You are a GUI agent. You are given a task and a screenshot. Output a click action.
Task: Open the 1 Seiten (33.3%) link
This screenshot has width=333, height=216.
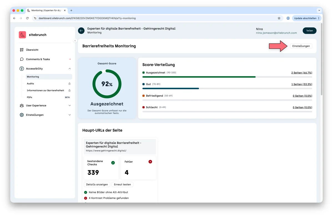tap(302, 84)
